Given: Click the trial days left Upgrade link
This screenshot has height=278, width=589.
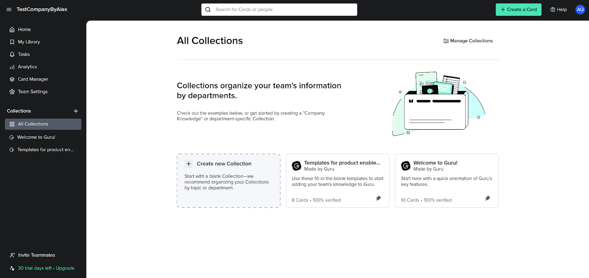Looking at the screenshot, I should point(46,268).
